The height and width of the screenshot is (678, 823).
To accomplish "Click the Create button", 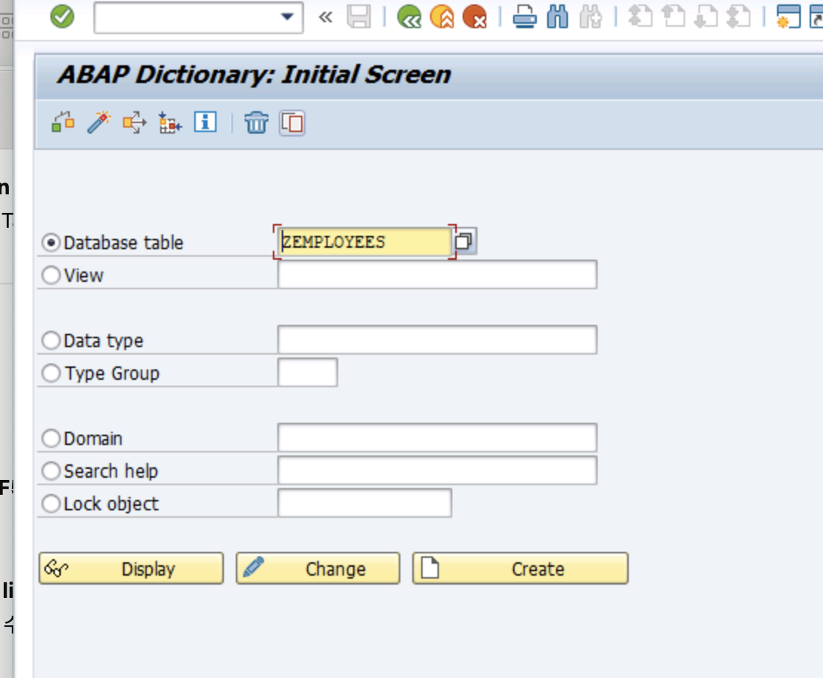I will (x=520, y=568).
